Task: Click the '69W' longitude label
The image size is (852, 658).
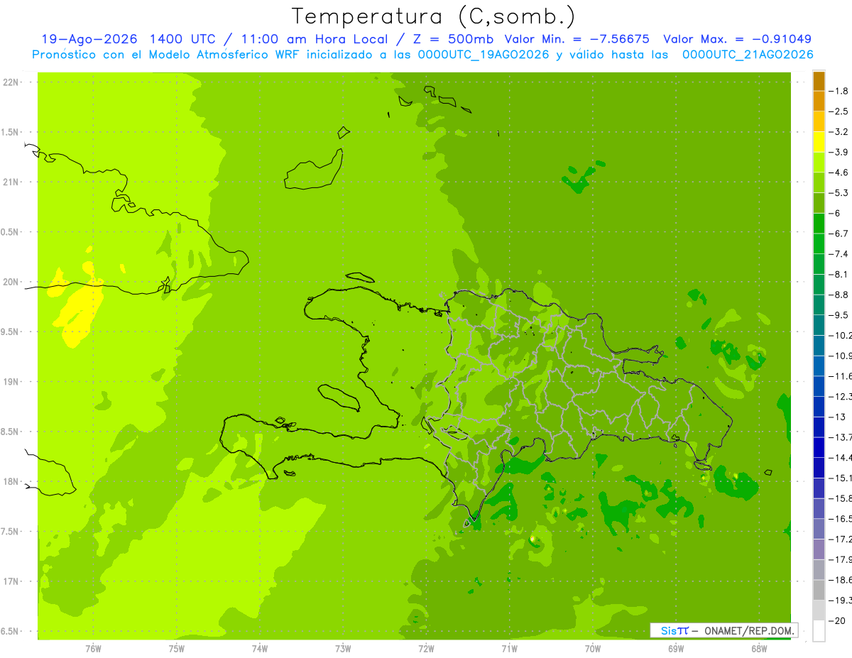Action: point(676,649)
